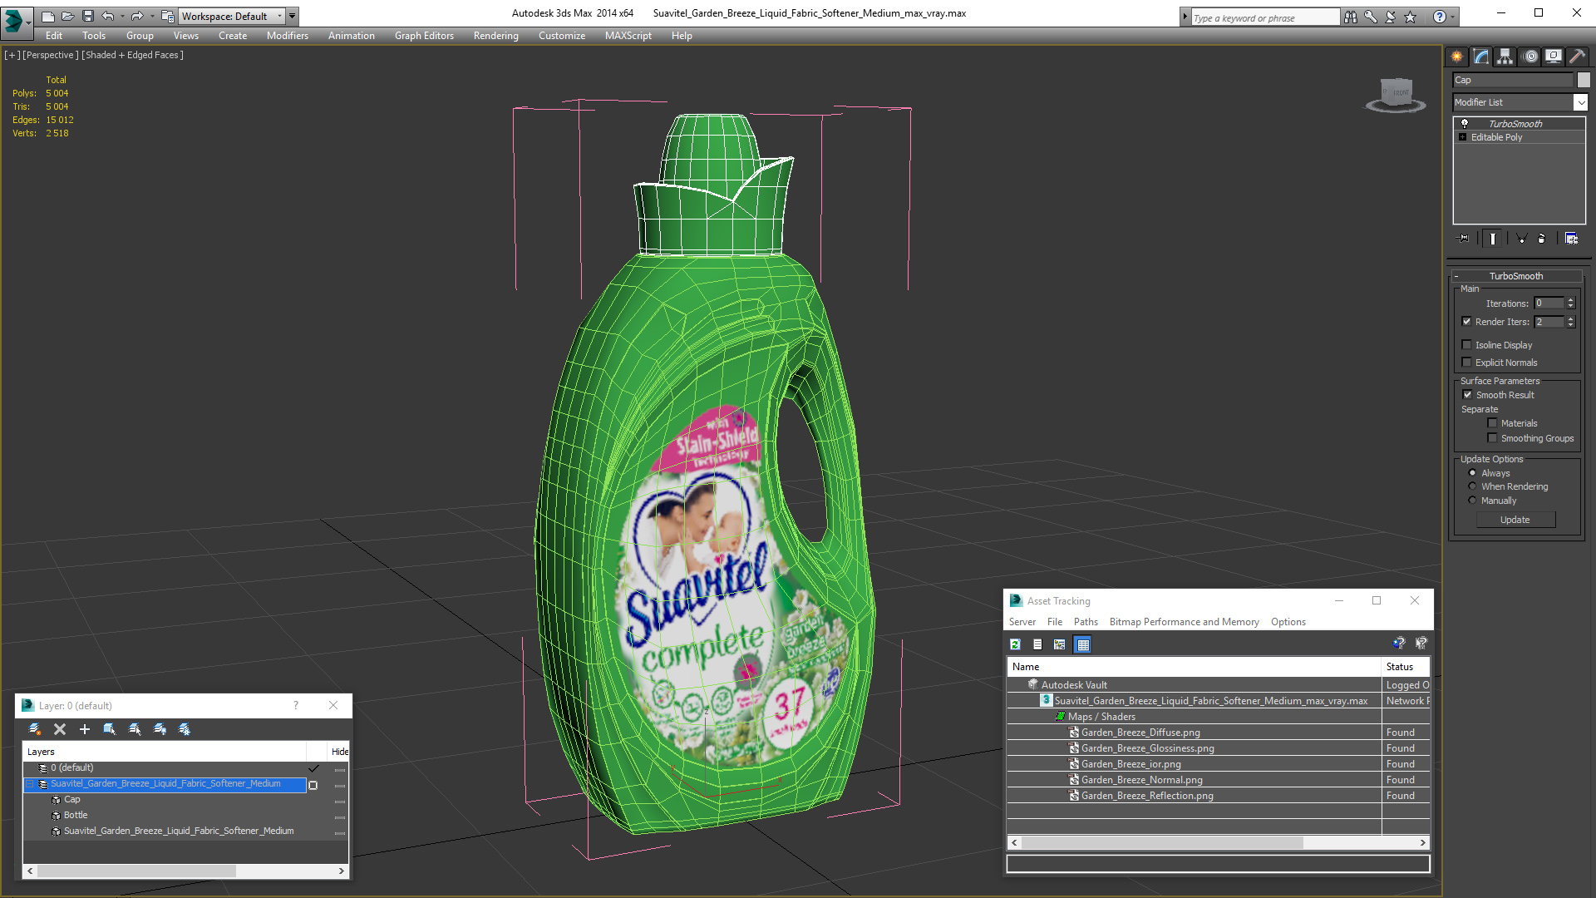Viewport: 1596px width, 898px height.
Task: Open the Modifiers menu
Action: point(288,36)
